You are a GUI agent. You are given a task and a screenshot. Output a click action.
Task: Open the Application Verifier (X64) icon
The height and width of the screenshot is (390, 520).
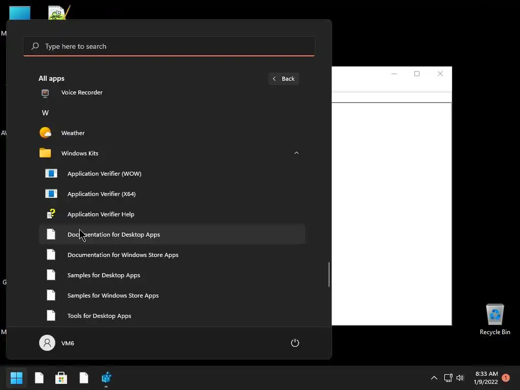click(51, 193)
